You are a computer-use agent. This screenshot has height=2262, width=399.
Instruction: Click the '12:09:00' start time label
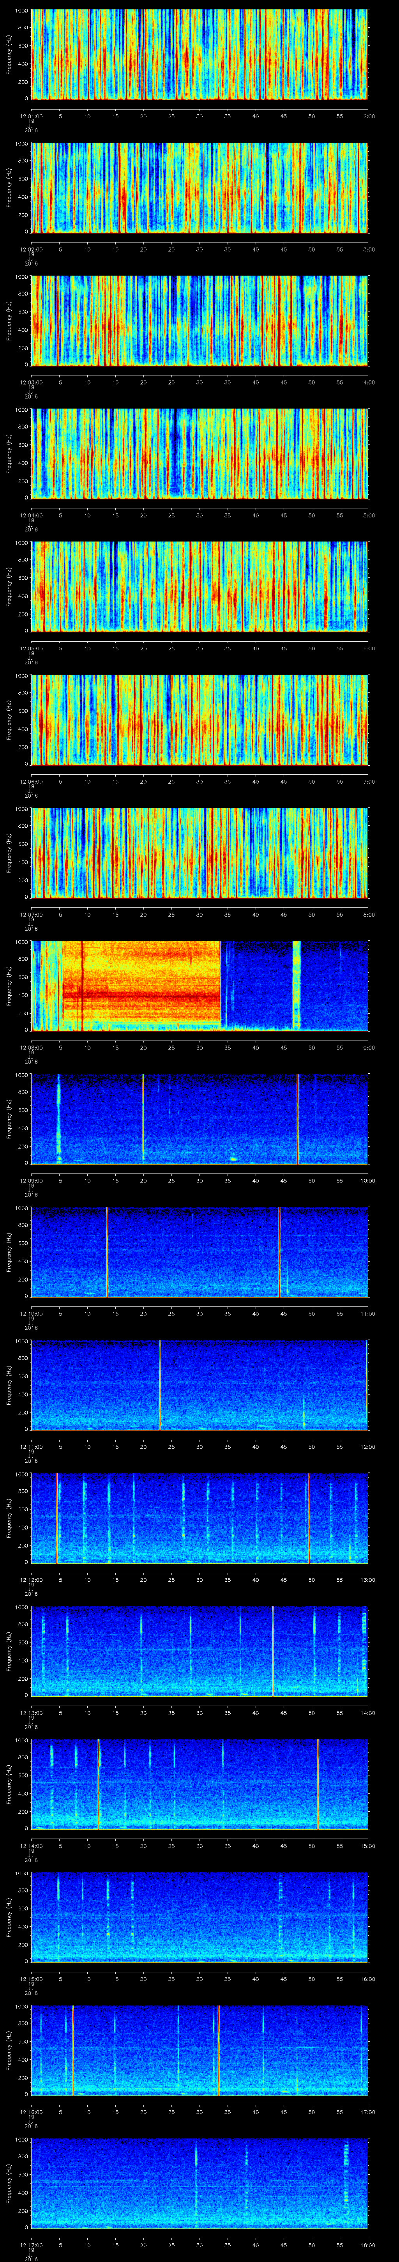click(x=32, y=1180)
